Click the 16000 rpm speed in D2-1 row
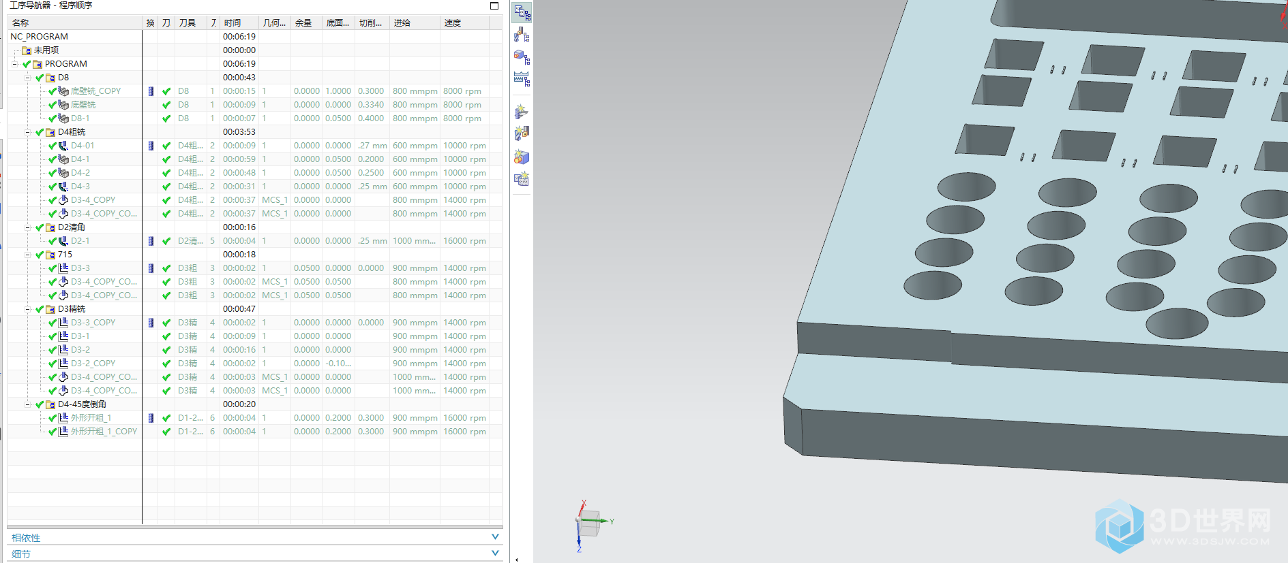The width and height of the screenshot is (1288, 563). point(464,241)
